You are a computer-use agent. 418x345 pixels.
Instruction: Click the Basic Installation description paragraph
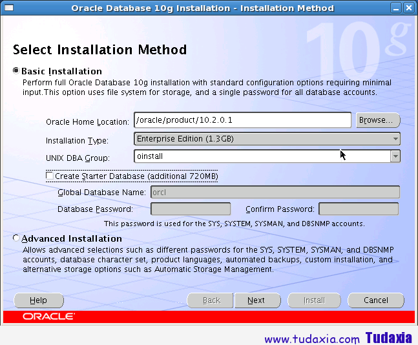click(207, 87)
